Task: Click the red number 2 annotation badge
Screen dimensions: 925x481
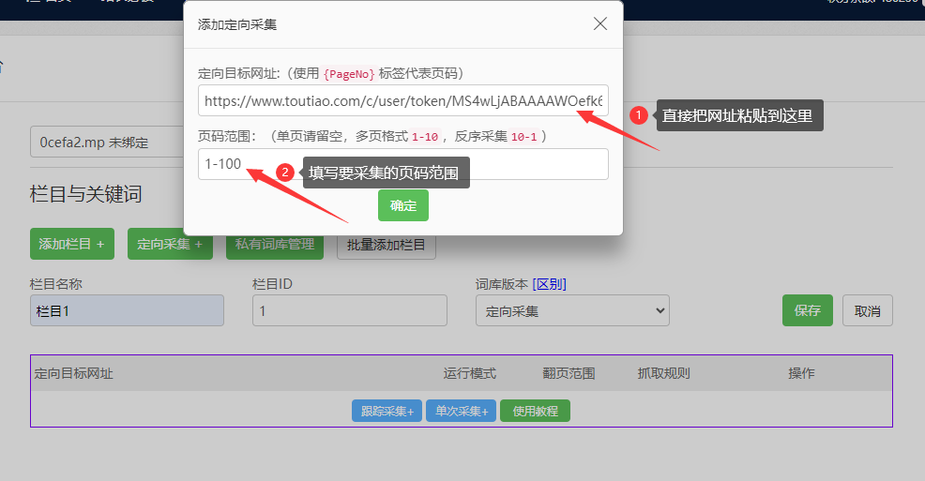Action: click(x=286, y=173)
